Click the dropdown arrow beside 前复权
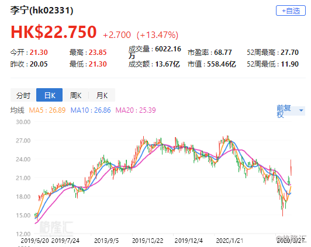This screenshot has width=311, height=247. (x=301, y=110)
